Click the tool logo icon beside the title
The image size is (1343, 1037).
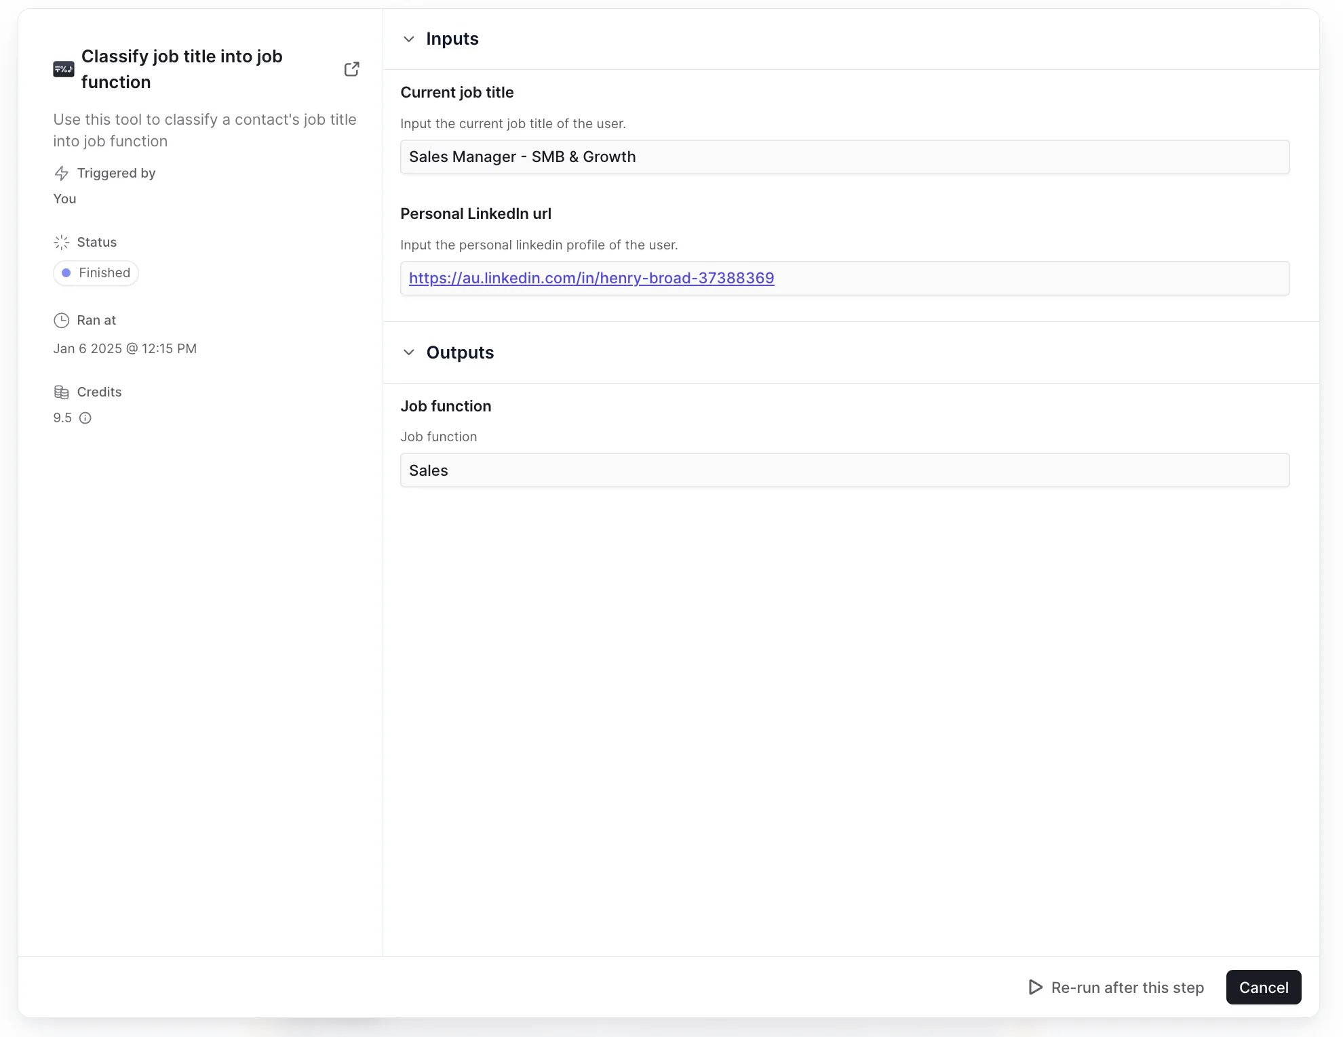pyautogui.click(x=64, y=69)
